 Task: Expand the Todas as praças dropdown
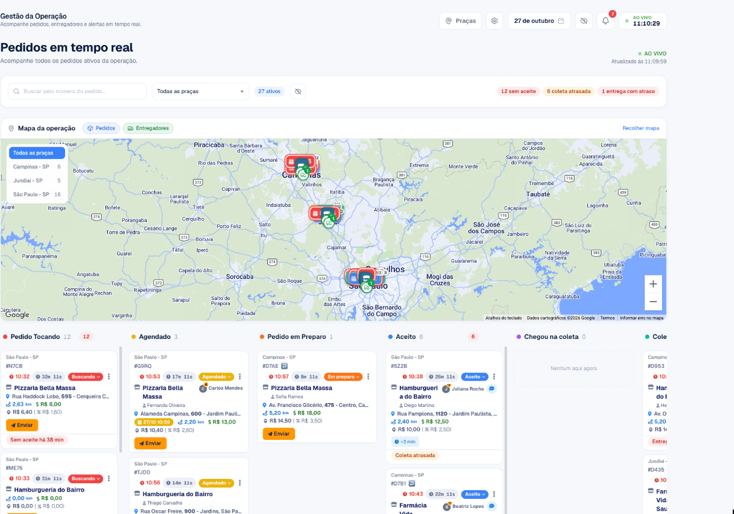coord(200,91)
